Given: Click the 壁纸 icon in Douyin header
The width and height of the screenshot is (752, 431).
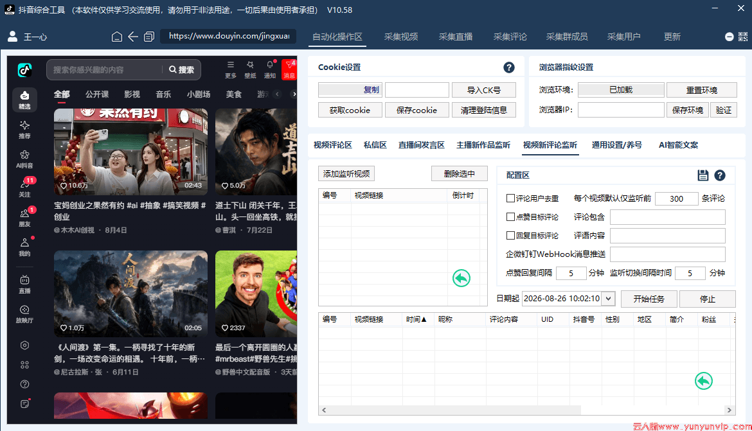Looking at the screenshot, I should (251, 69).
